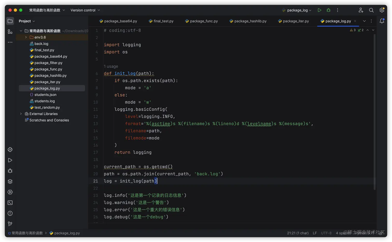This screenshot has width=392, height=242.
Task: Place cursor on line 23 log.info statement
Action: pos(145,195)
